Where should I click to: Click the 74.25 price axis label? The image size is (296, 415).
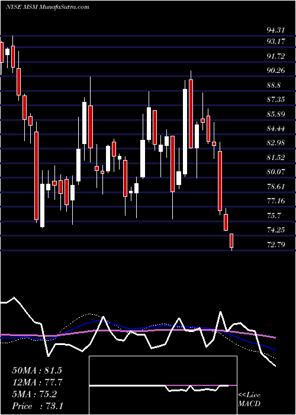(276, 230)
